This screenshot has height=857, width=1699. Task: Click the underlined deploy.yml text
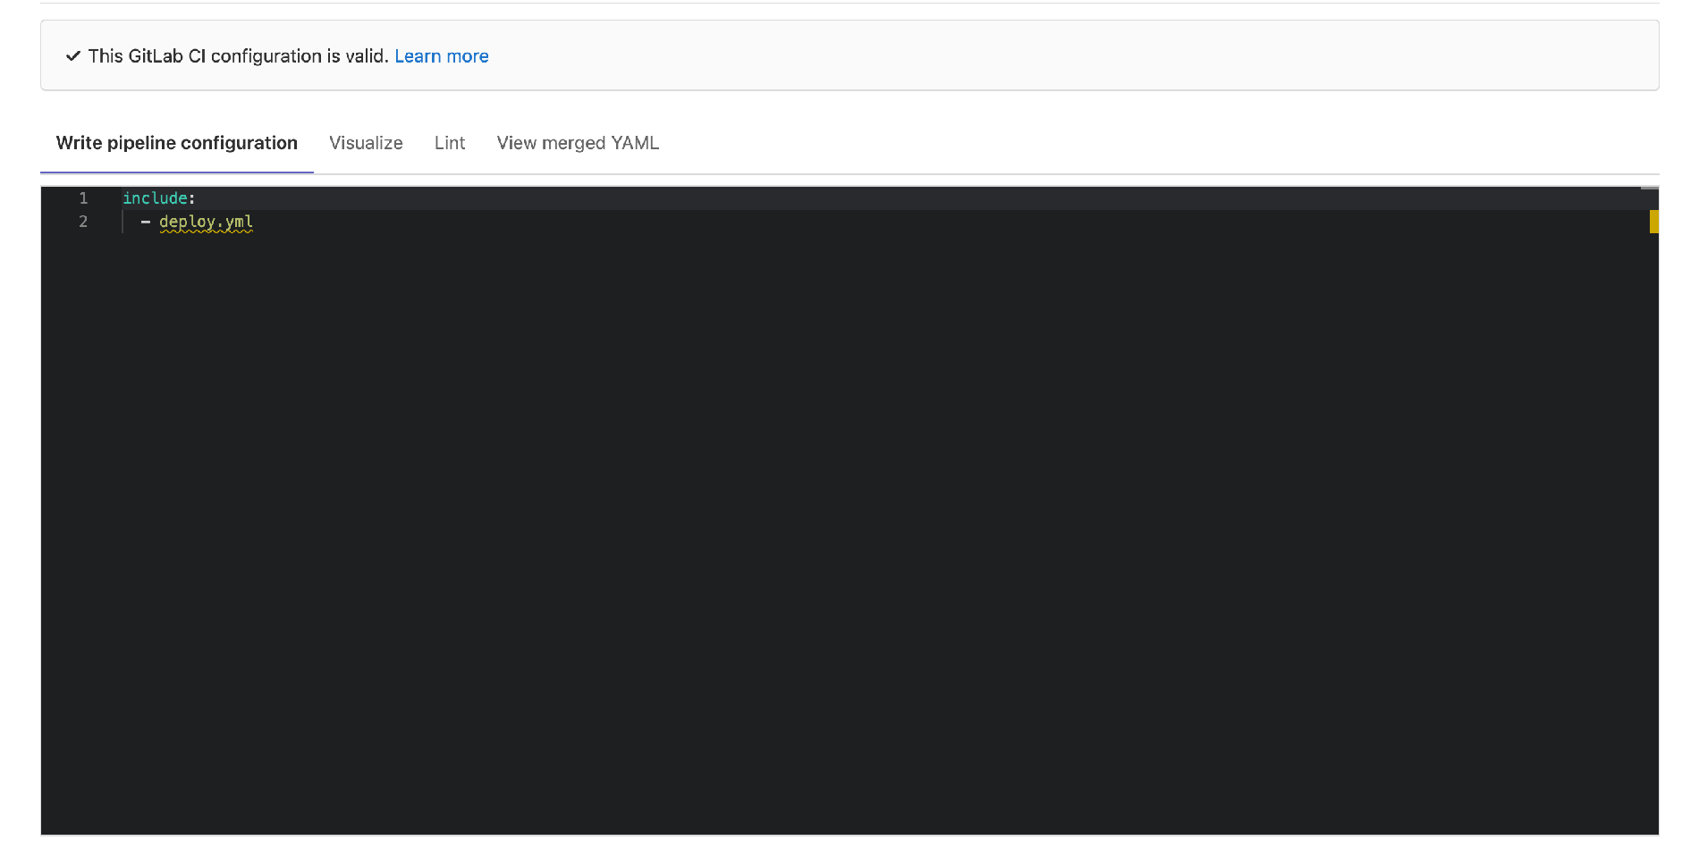pos(206,222)
